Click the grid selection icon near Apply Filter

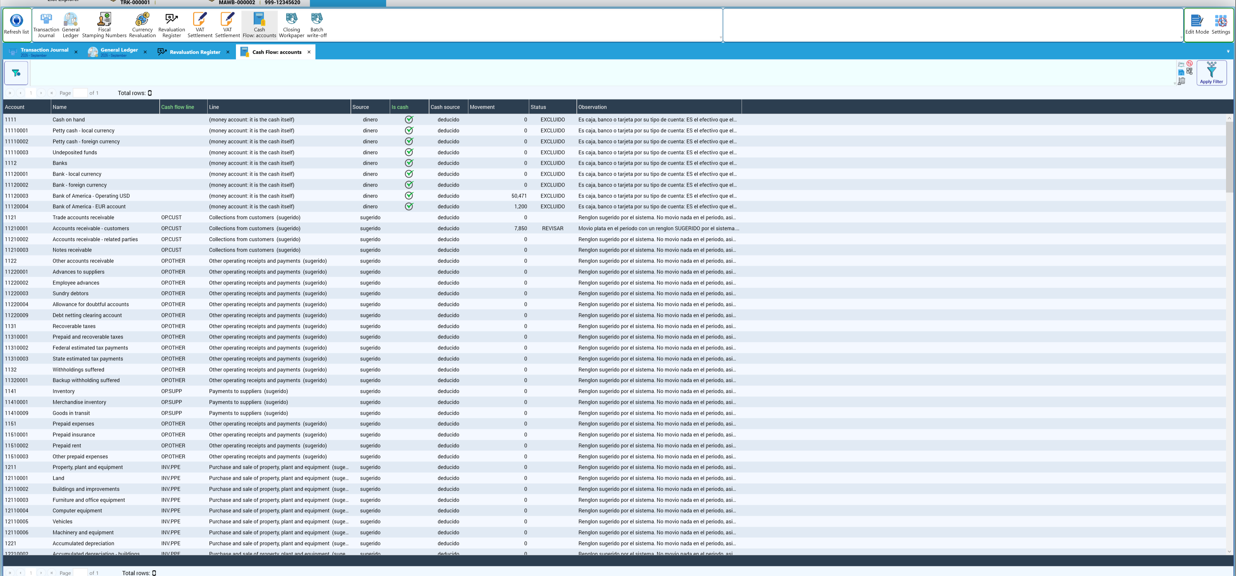(x=1189, y=71)
